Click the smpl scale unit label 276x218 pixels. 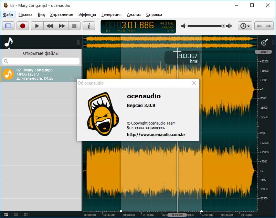coord(262,133)
